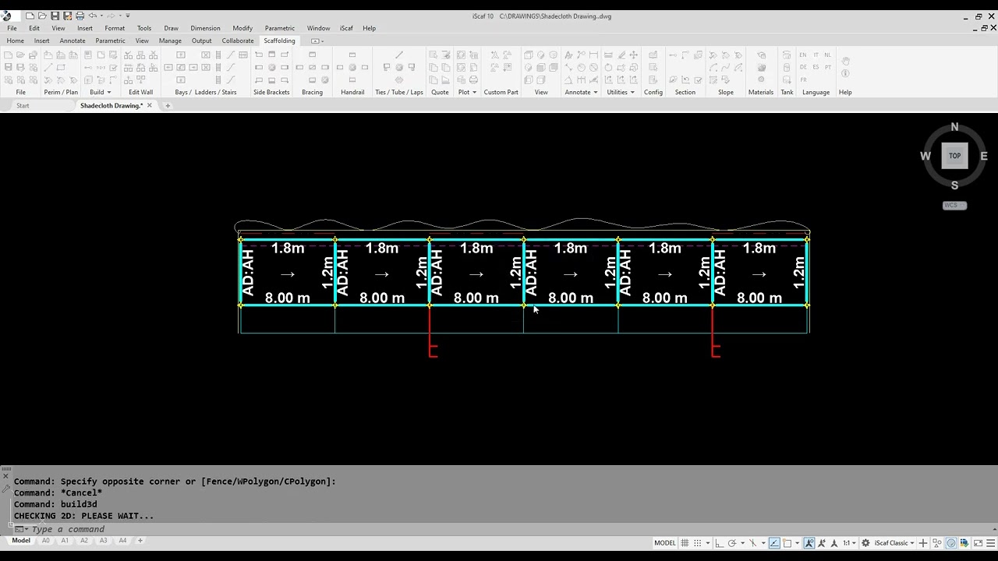Click the clean screen icon in status bar

click(x=978, y=543)
